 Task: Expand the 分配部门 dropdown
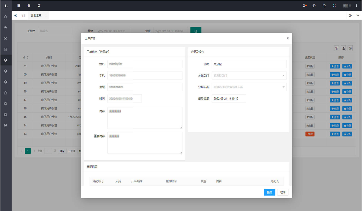pos(249,76)
